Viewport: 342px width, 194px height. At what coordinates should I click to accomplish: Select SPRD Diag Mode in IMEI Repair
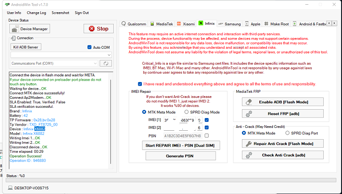[187, 112]
